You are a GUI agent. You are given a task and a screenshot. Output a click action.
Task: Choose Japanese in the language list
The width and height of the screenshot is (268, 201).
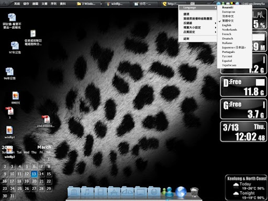pos(234,47)
